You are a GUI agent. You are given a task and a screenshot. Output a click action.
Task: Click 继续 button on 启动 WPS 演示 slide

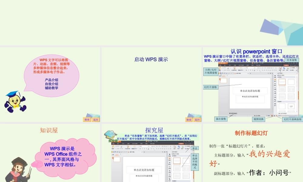pyautogui.click(x=188, y=120)
